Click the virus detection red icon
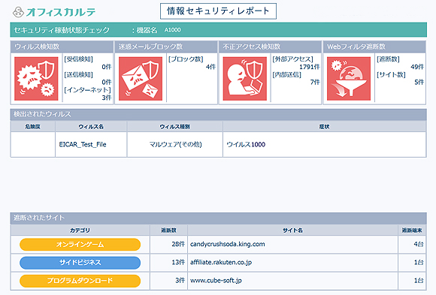Screen dimensions: 436x295 point(36,79)
